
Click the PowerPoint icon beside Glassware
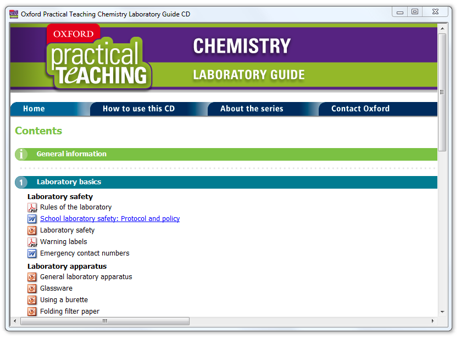tap(32, 288)
